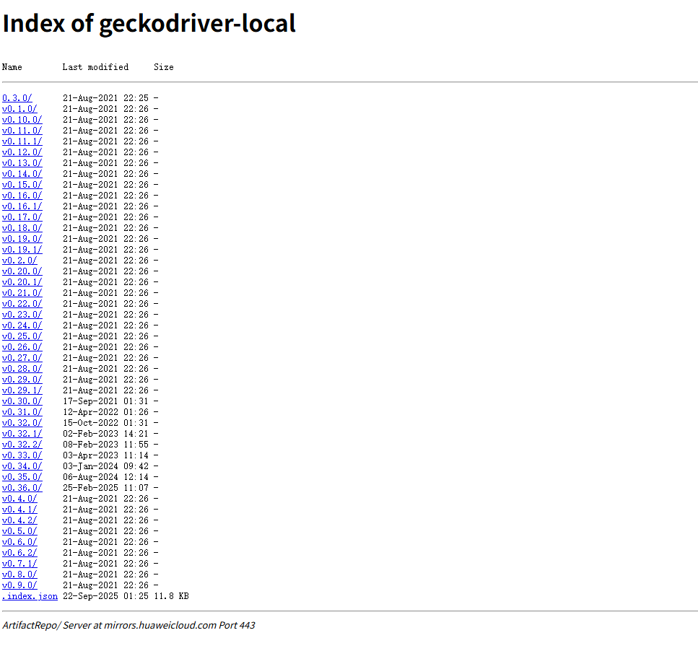Viewport: 698px width, 651px height.
Task: Select the v0.2.0/ folder link
Action: [19, 261]
